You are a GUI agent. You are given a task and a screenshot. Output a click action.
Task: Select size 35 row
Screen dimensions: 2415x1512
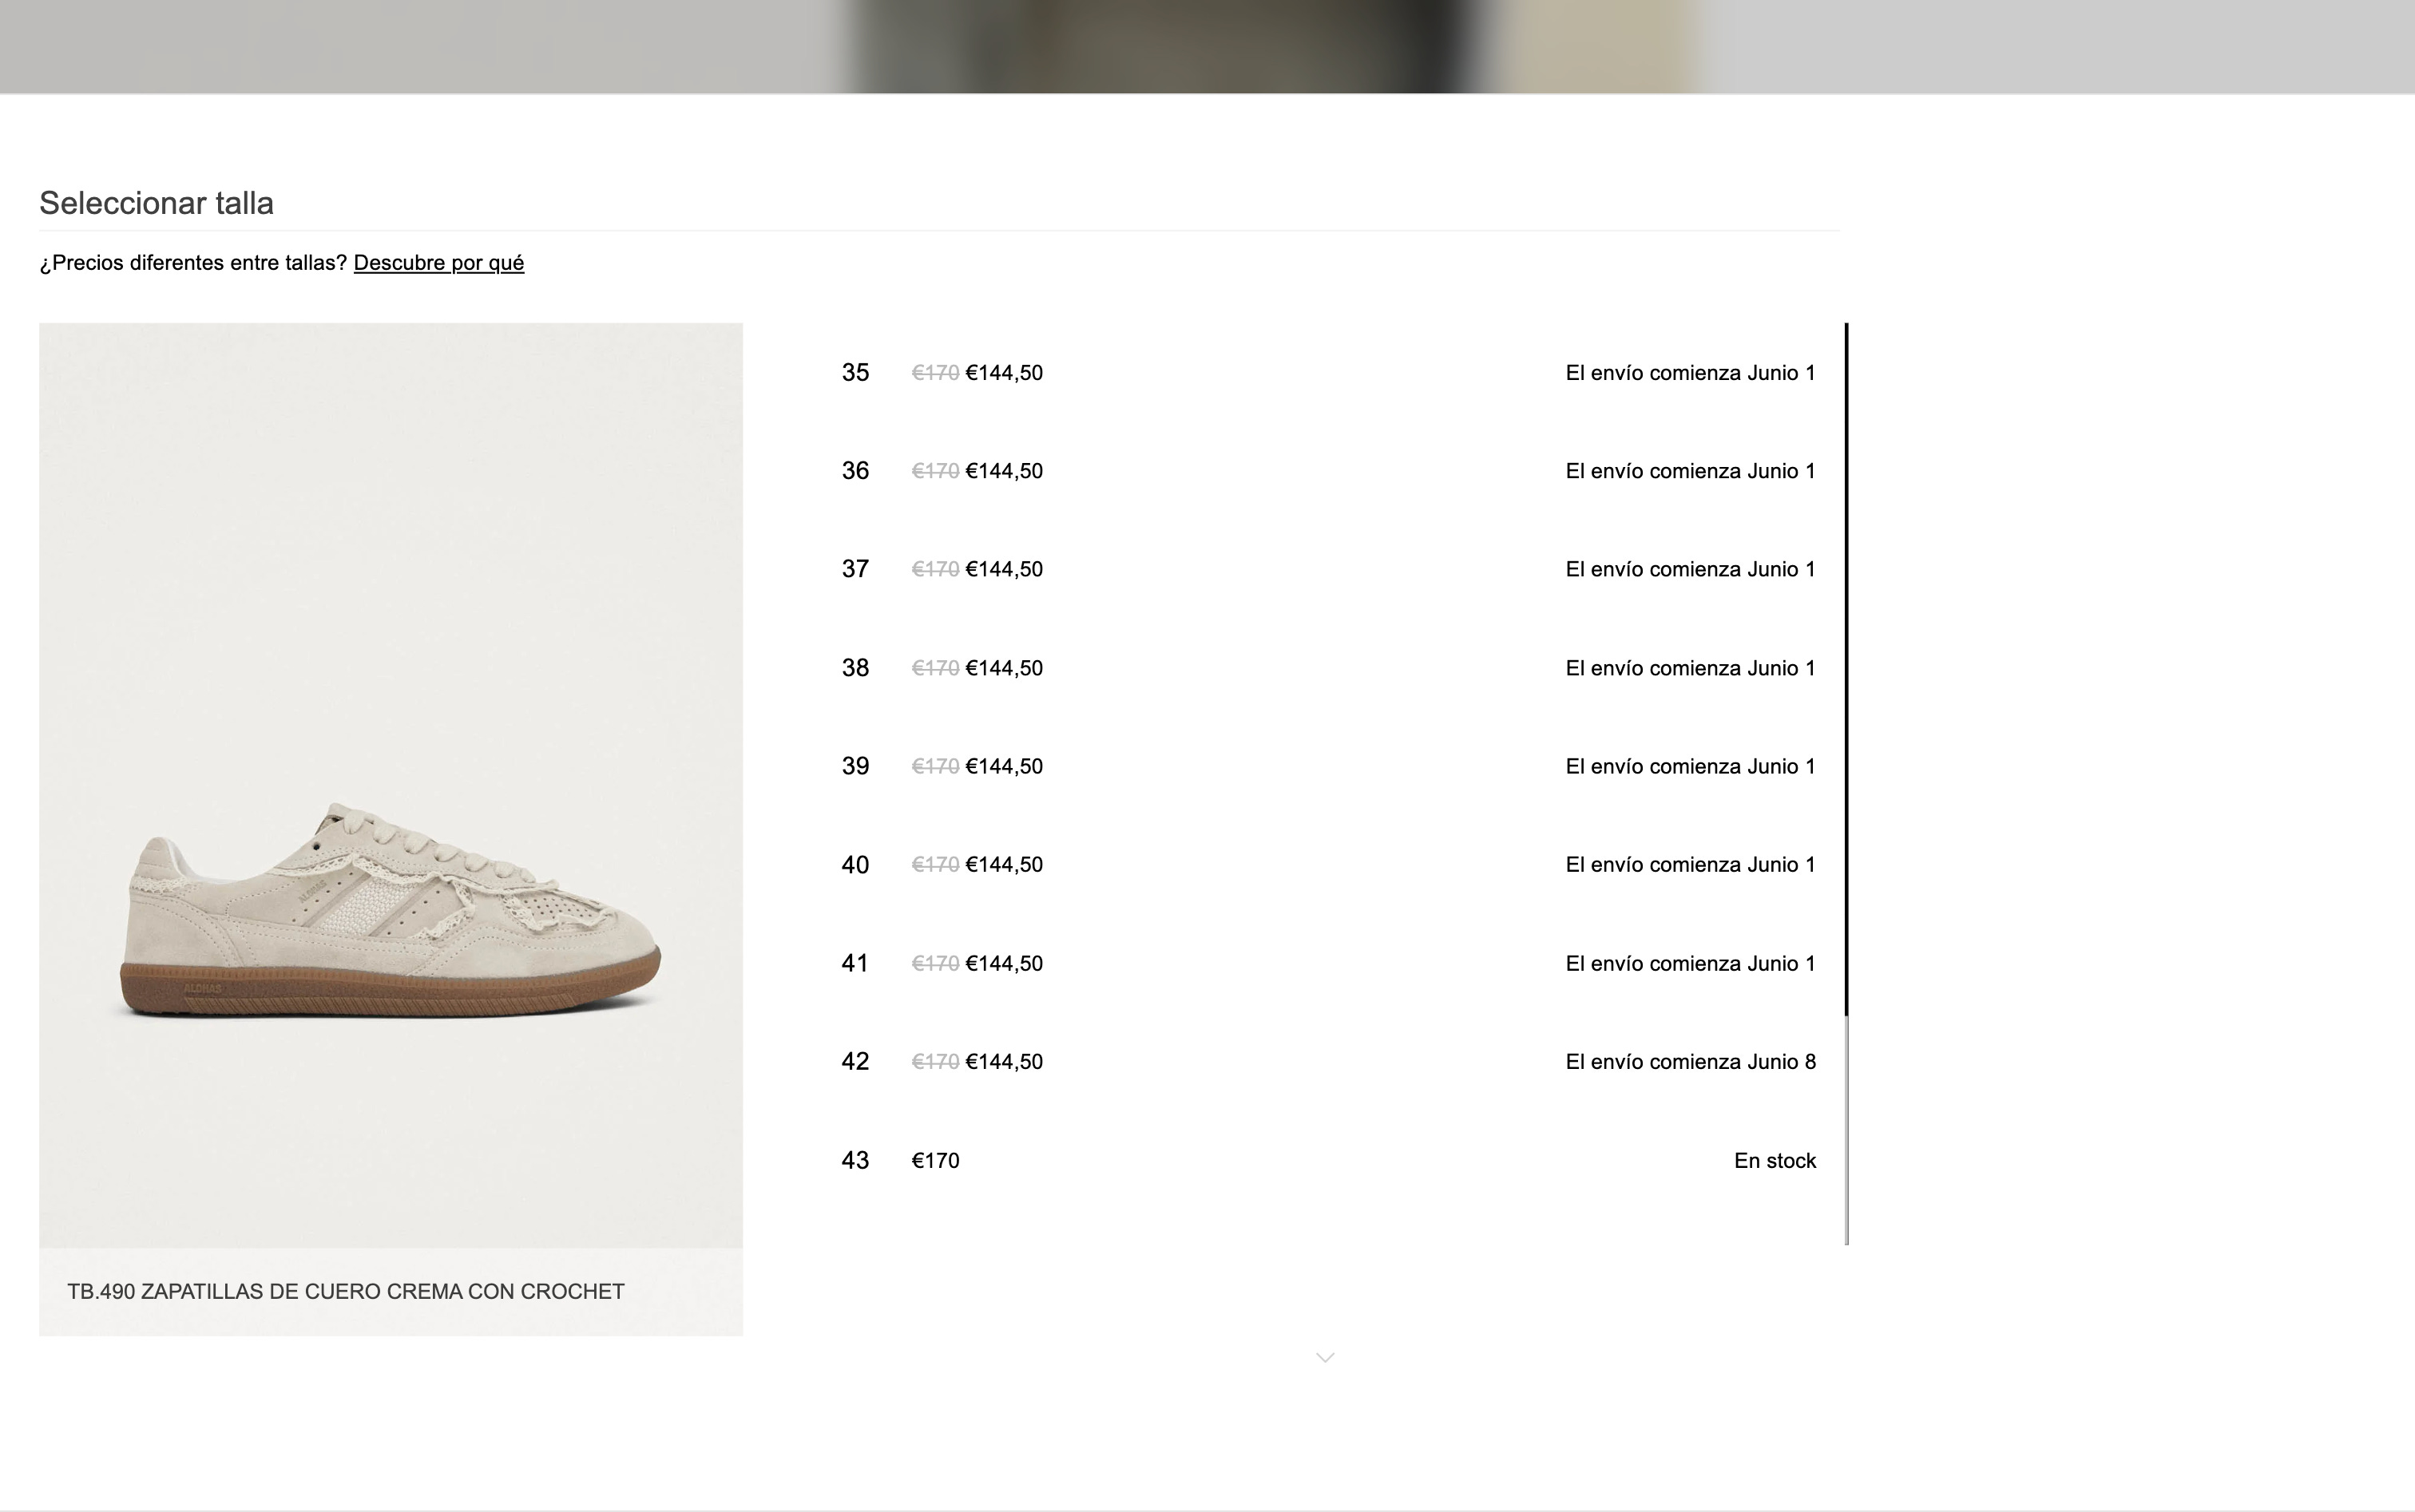click(1327, 372)
